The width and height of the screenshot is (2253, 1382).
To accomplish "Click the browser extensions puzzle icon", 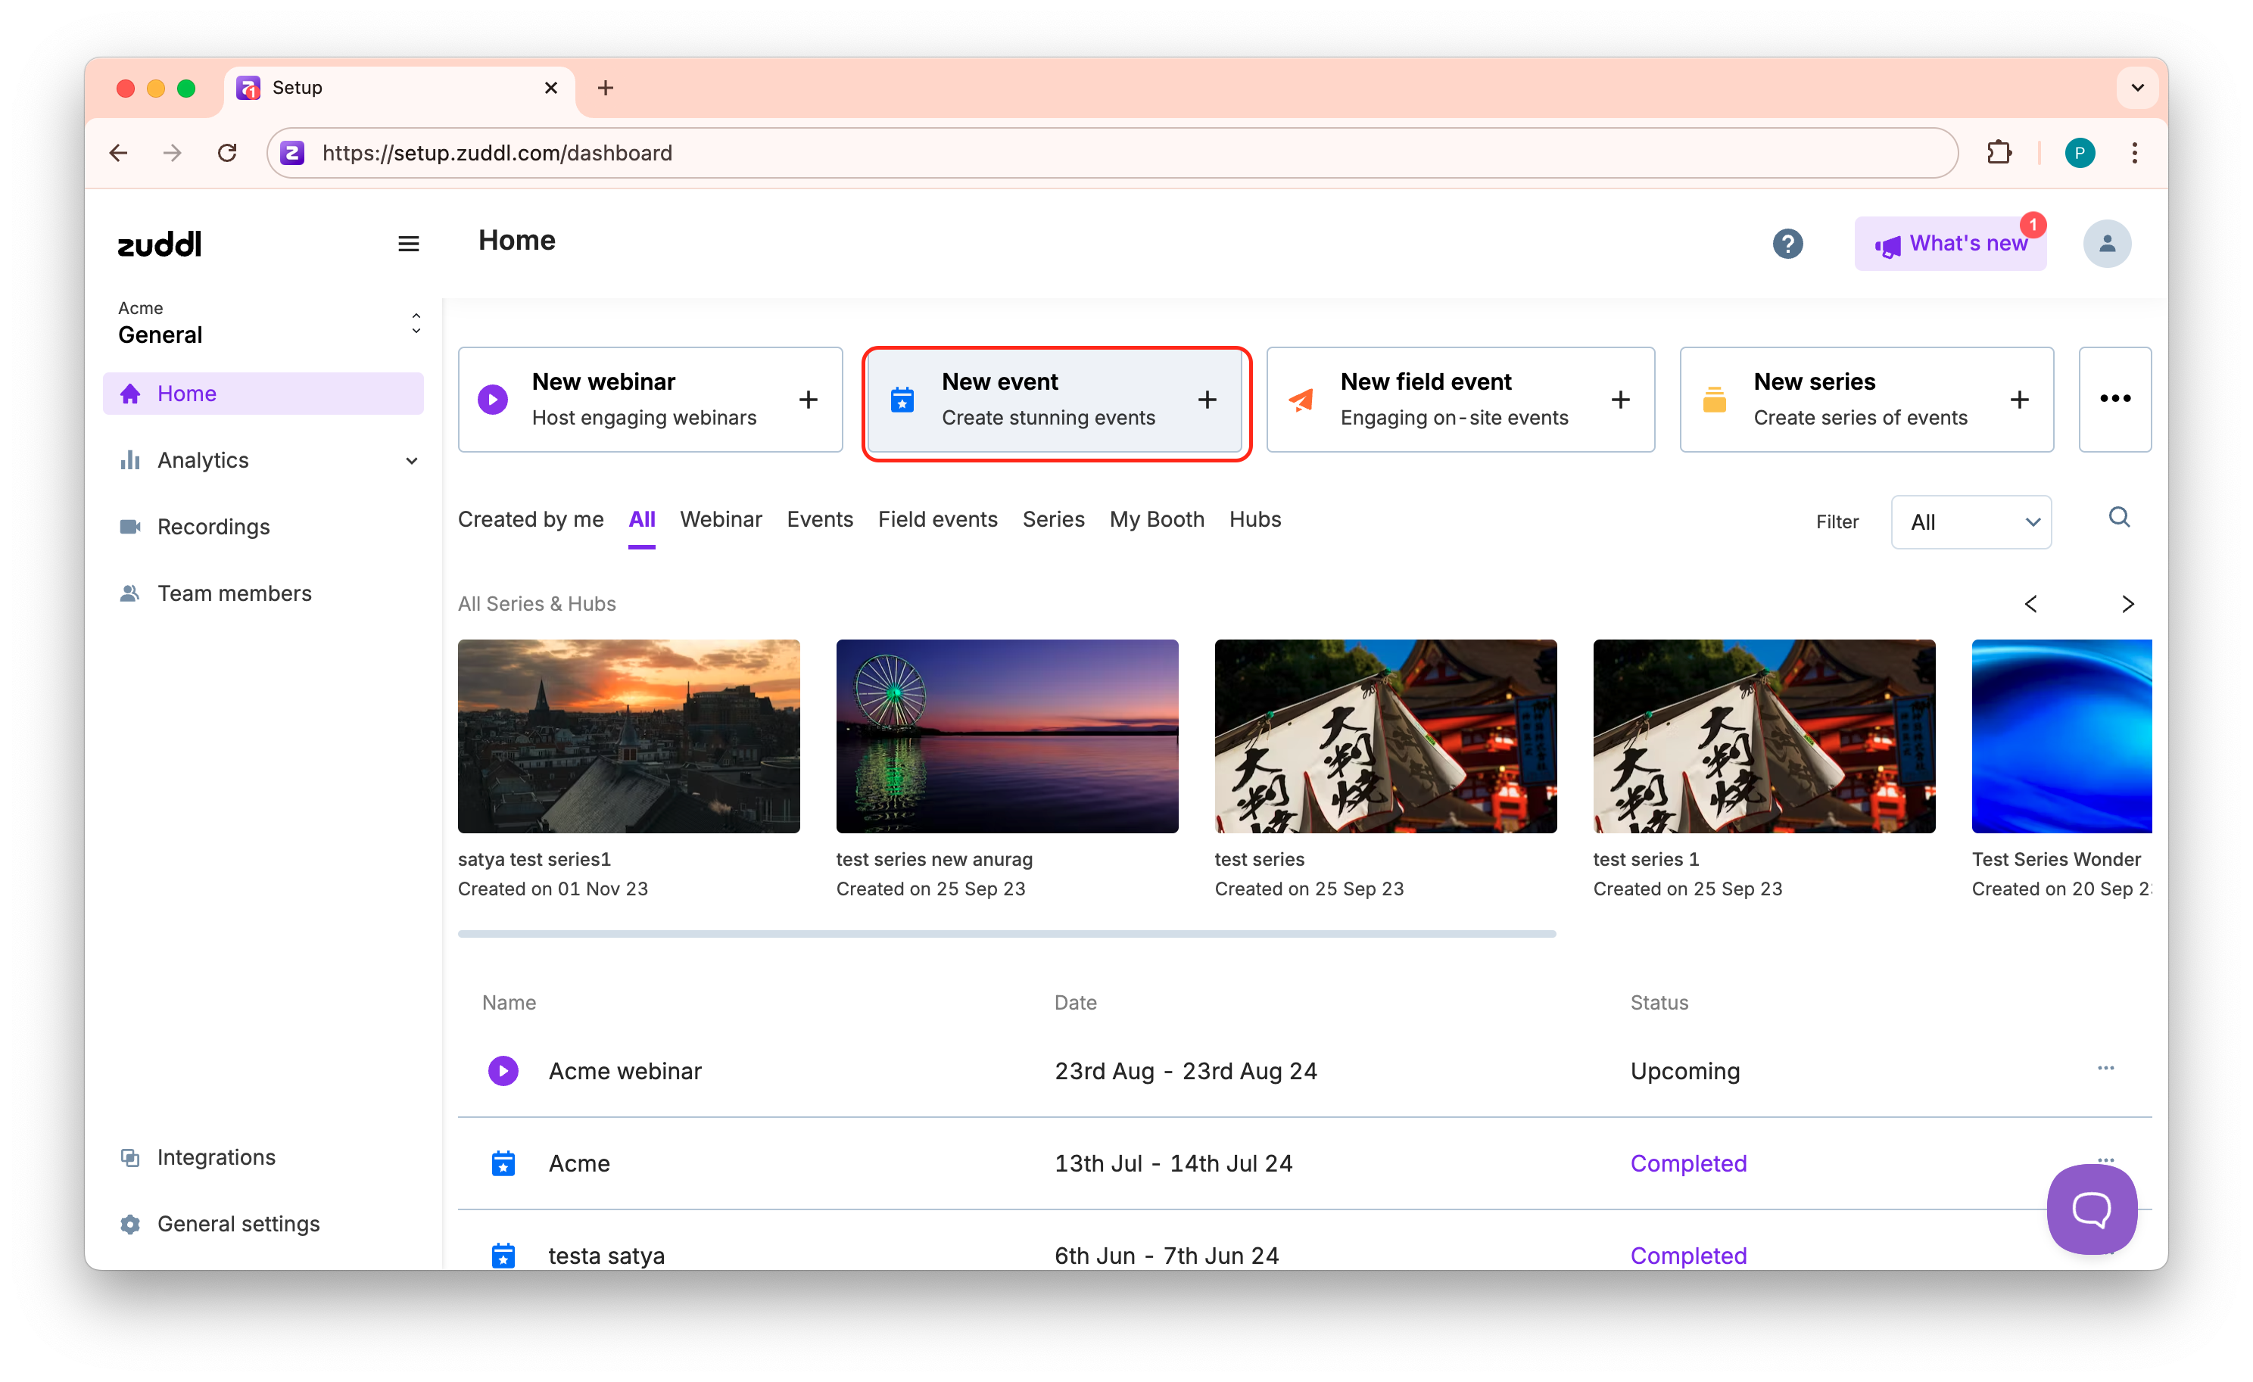I will pos(1999,153).
